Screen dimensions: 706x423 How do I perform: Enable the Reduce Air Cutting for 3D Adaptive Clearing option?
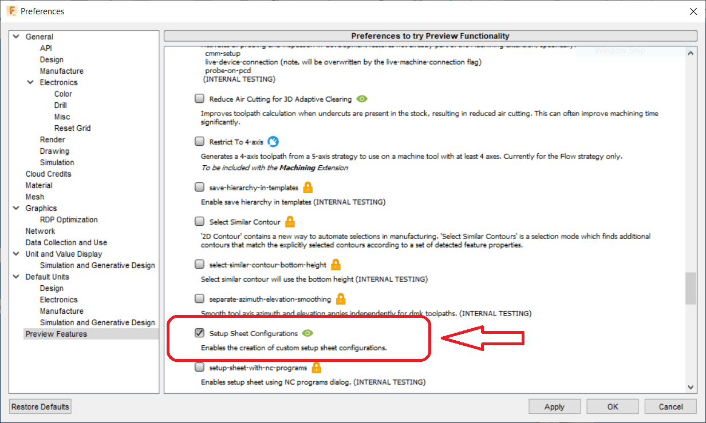[199, 98]
